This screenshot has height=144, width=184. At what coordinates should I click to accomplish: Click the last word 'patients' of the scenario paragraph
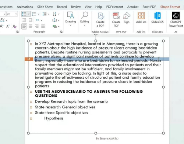42,86
